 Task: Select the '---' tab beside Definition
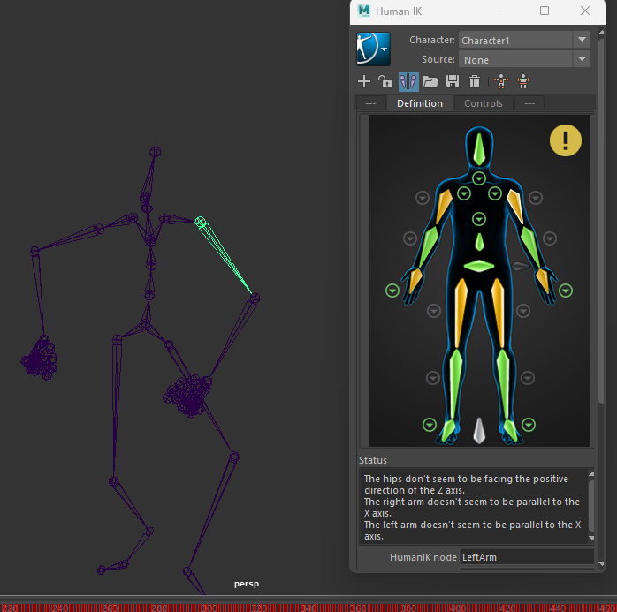(x=370, y=103)
